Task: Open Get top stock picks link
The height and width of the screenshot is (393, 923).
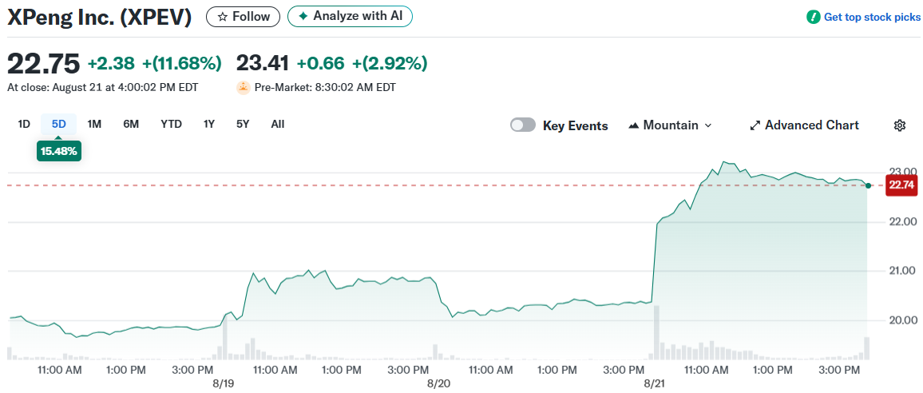Action: [872, 17]
